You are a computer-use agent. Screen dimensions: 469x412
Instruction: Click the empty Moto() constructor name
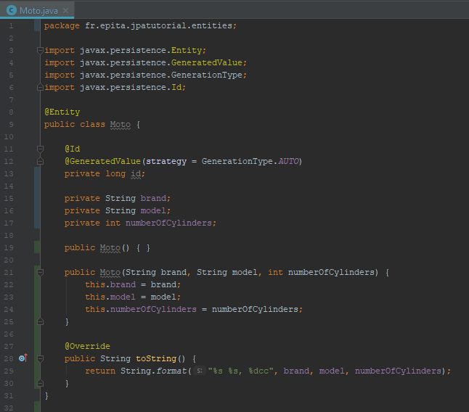(x=110, y=247)
